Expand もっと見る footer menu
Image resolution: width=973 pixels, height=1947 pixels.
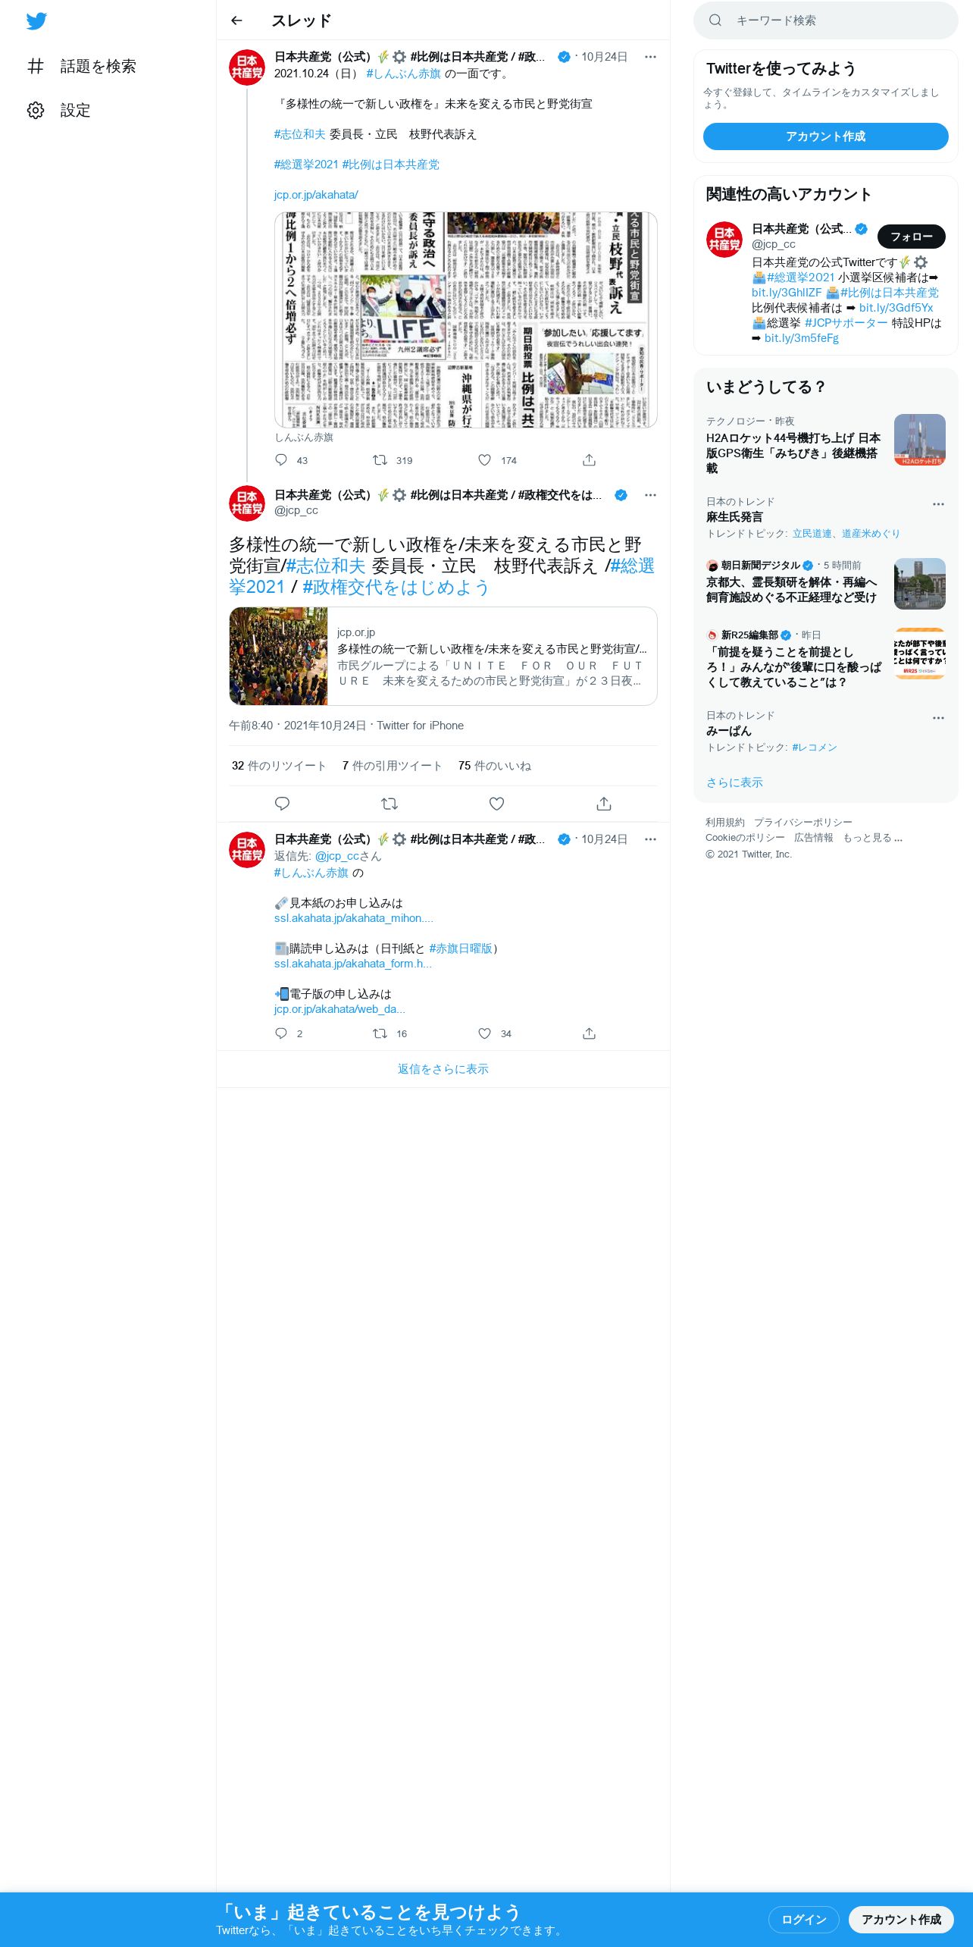coord(873,838)
